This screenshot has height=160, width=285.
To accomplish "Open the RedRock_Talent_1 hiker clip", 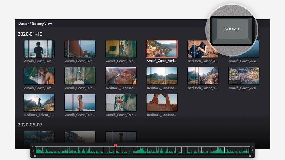I will [203, 76].
